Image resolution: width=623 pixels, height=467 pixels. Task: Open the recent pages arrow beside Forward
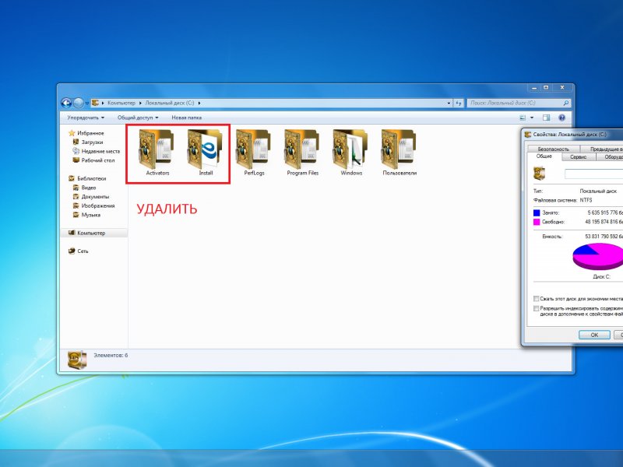click(87, 104)
